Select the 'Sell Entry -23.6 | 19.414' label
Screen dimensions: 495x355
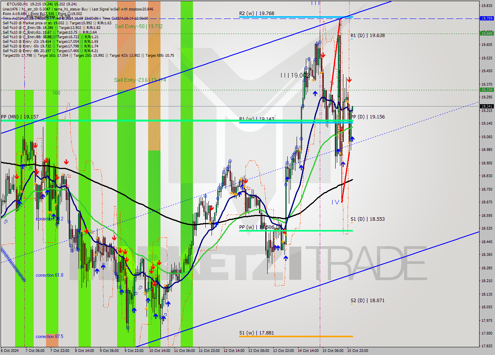(140, 80)
